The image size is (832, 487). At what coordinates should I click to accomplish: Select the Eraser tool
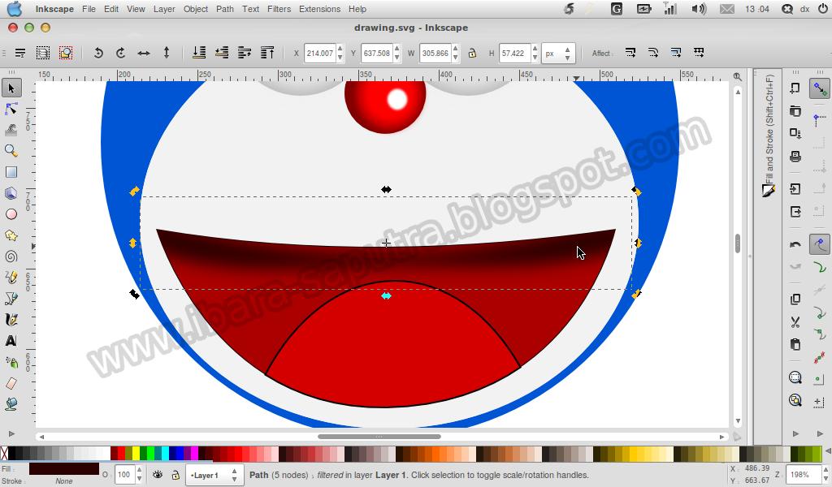[11, 383]
